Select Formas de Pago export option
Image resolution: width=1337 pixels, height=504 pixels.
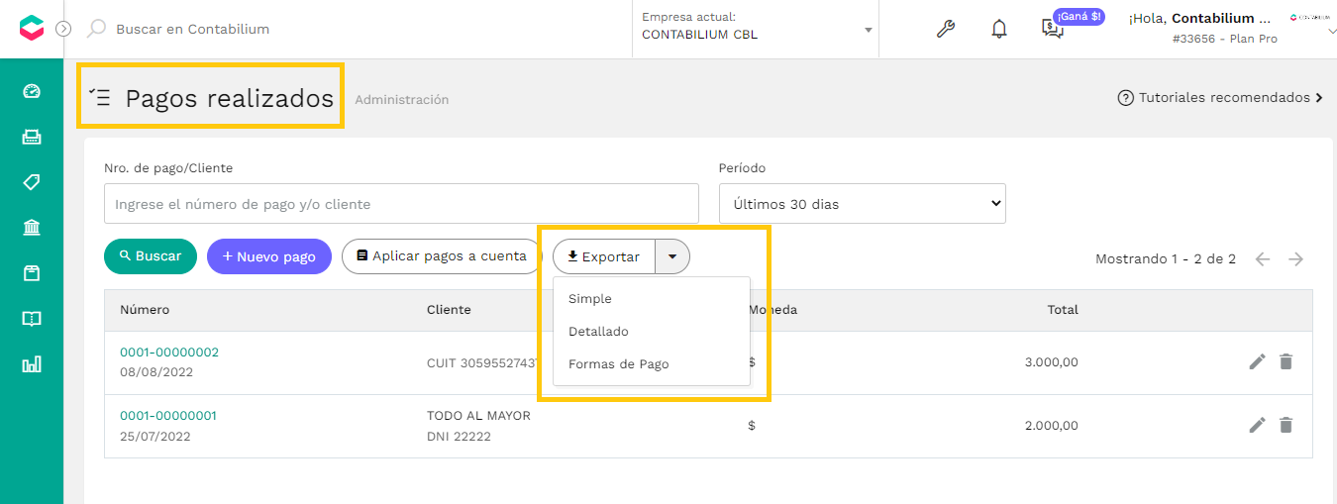619,364
